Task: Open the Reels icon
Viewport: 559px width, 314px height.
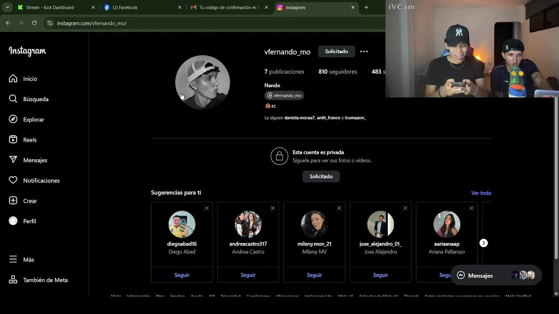Action: [13, 140]
